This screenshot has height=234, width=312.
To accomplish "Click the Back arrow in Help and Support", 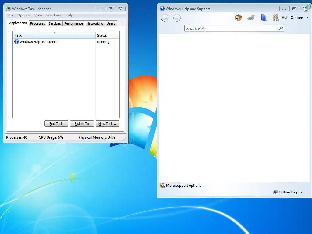I will coord(165,18).
